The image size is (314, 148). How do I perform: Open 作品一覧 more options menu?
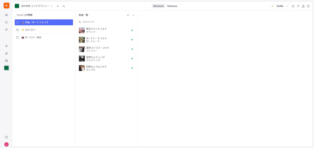133,15
